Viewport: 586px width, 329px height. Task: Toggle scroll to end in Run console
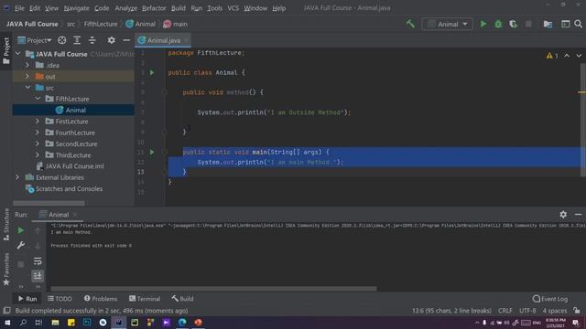pyautogui.click(x=38, y=276)
